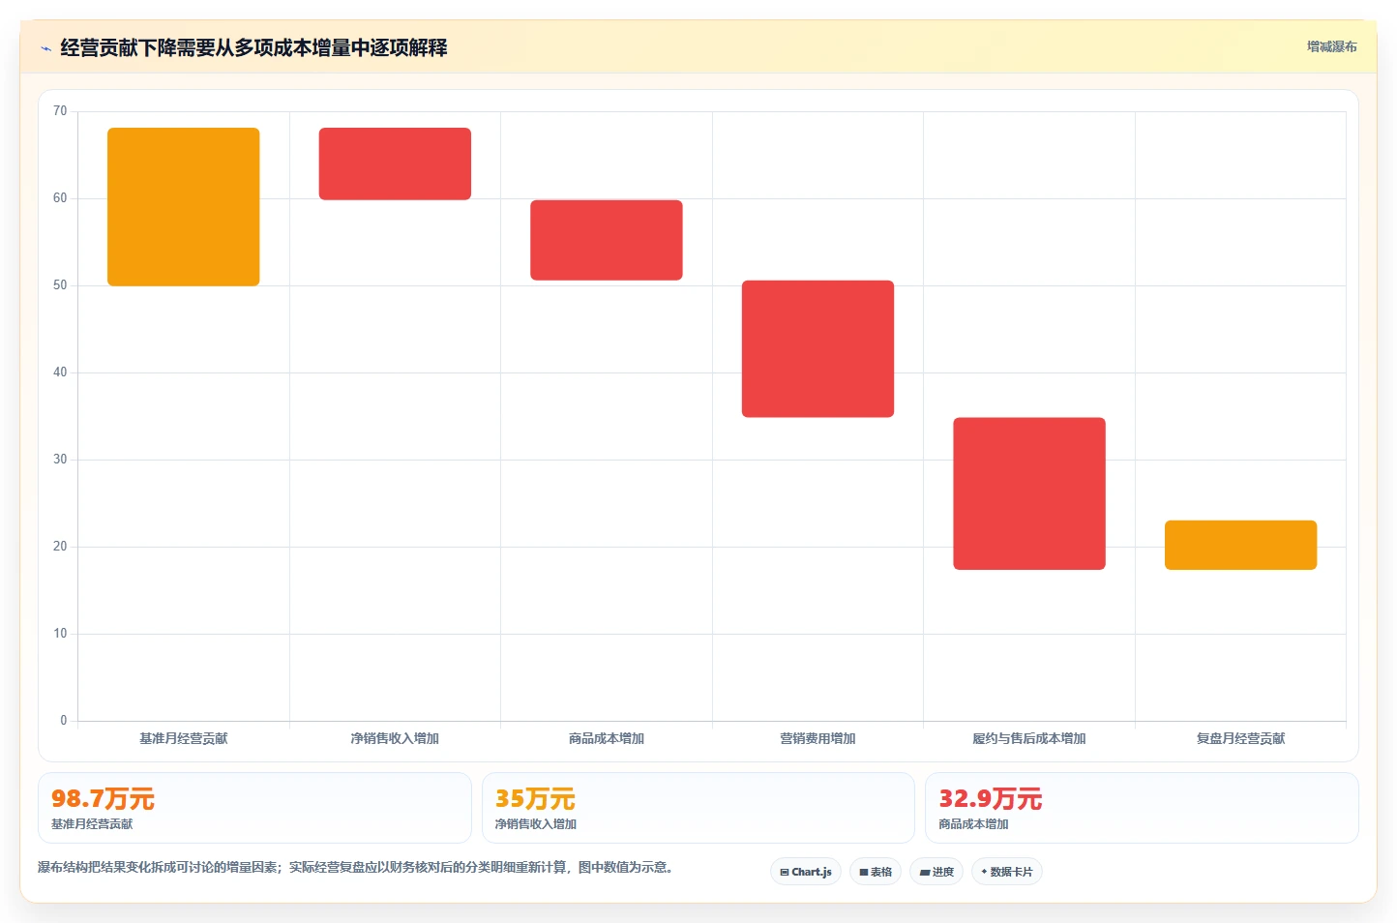Select the 表格 chip
1397x923 pixels.
click(x=876, y=872)
